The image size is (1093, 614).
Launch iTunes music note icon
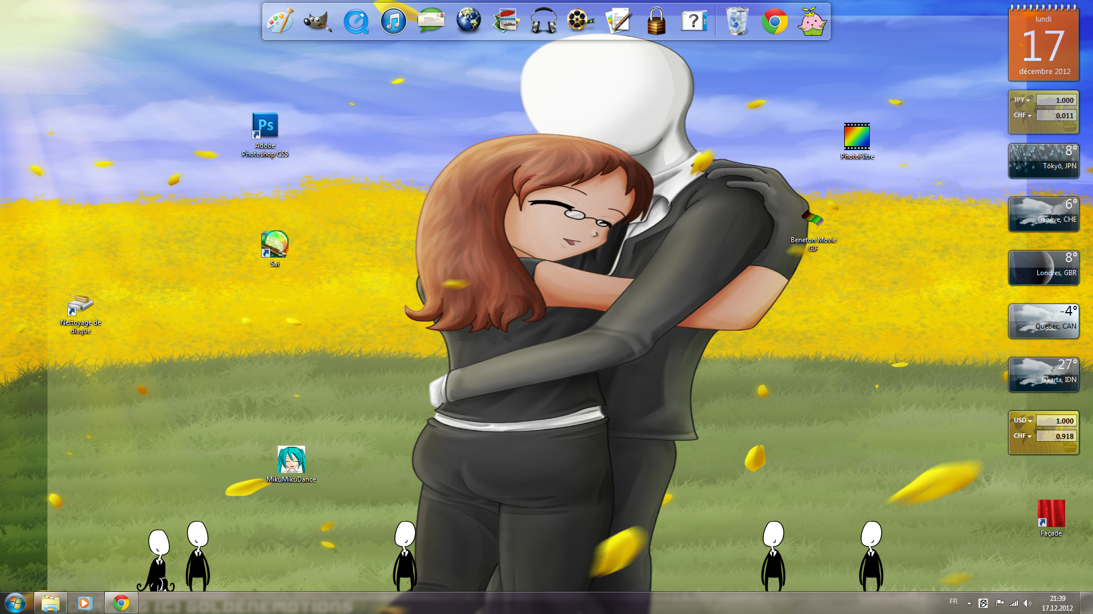pos(393,22)
